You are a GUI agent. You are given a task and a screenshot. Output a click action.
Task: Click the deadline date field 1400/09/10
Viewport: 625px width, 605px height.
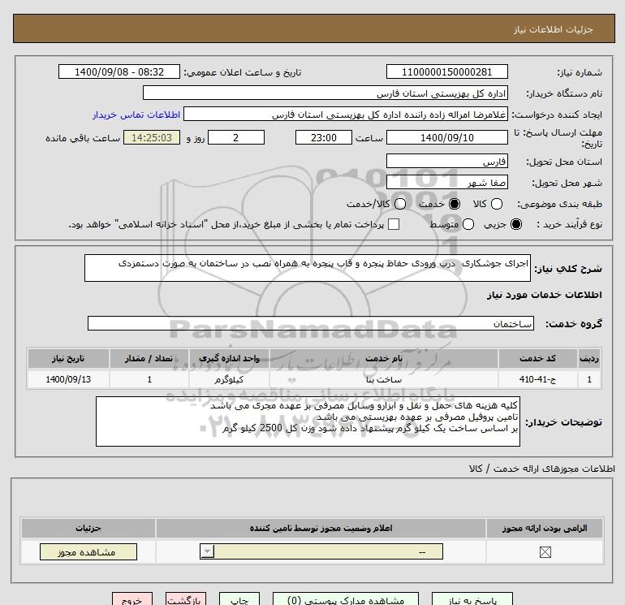tap(446, 137)
